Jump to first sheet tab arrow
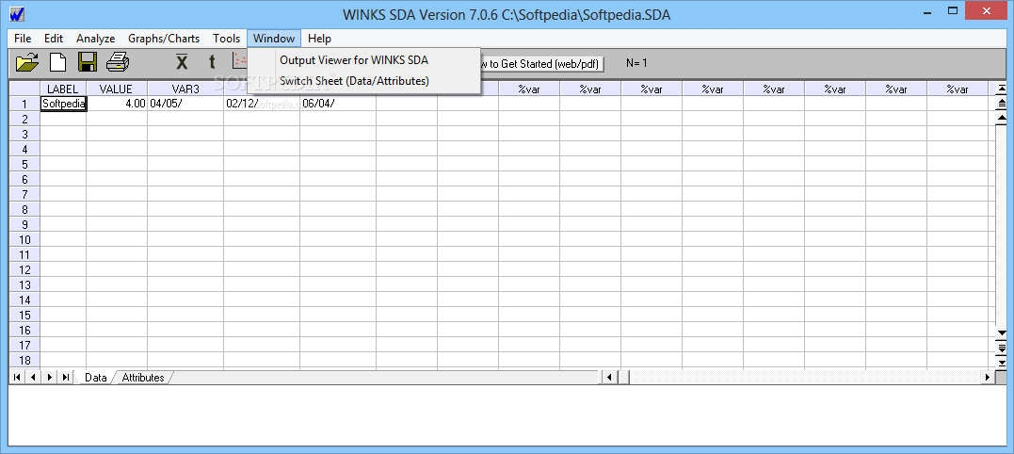Viewport: 1014px width, 454px height. pyautogui.click(x=17, y=377)
